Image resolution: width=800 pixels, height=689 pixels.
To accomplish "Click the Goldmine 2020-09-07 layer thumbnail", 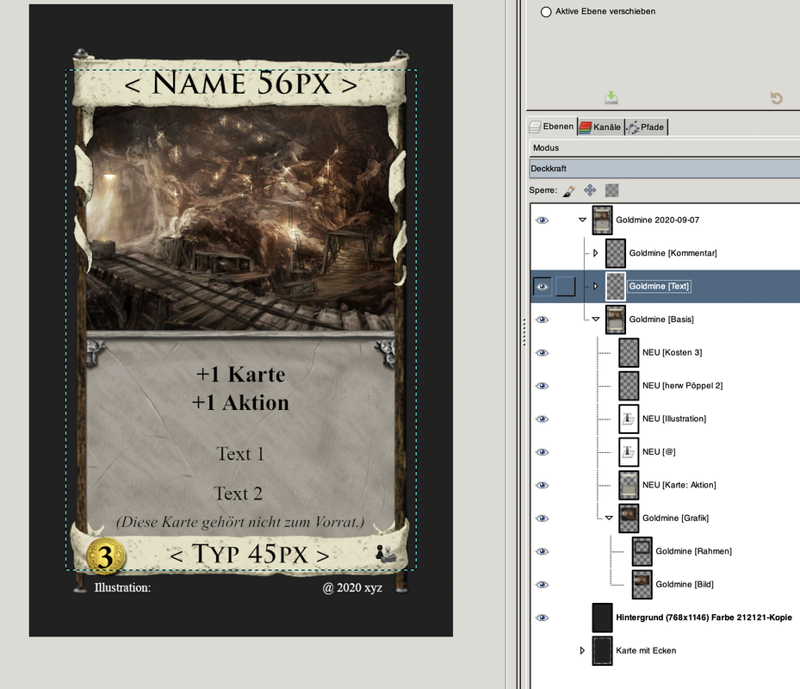I will [602, 220].
